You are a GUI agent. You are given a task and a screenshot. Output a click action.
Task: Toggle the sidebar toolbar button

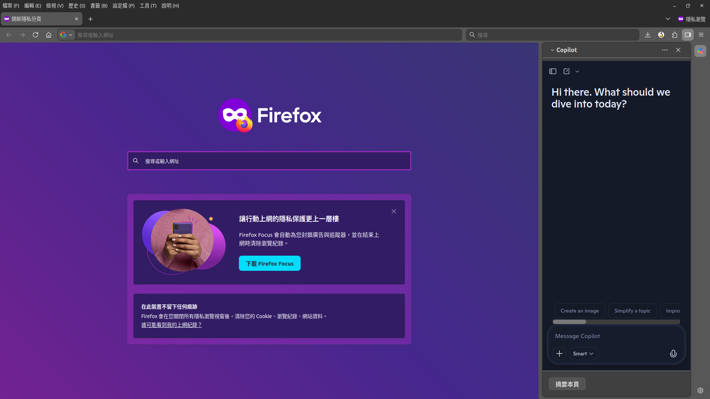688,35
